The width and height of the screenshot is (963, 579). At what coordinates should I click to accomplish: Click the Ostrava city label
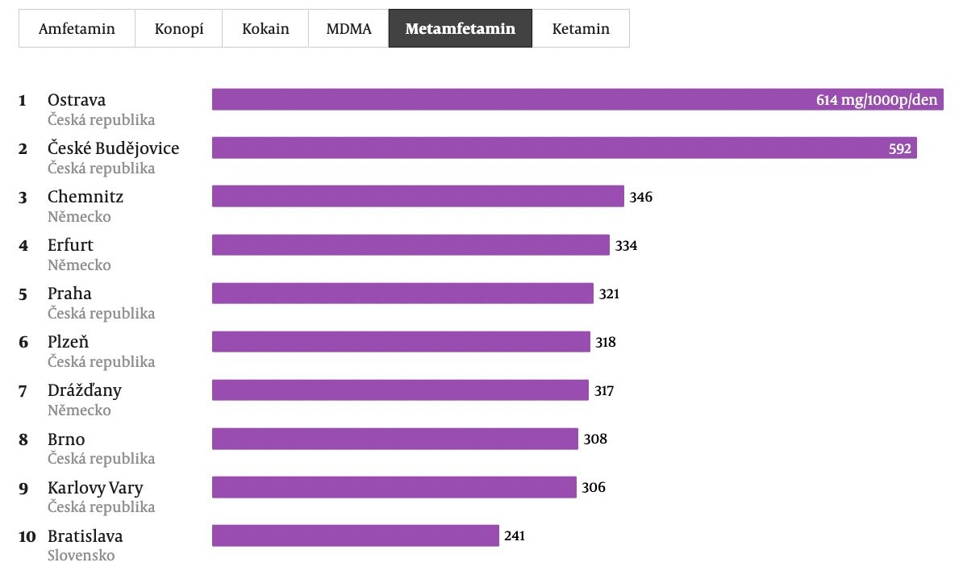click(77, 100)
